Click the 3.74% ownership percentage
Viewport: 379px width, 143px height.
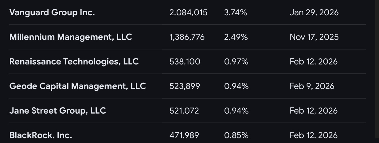coord(236,13)
